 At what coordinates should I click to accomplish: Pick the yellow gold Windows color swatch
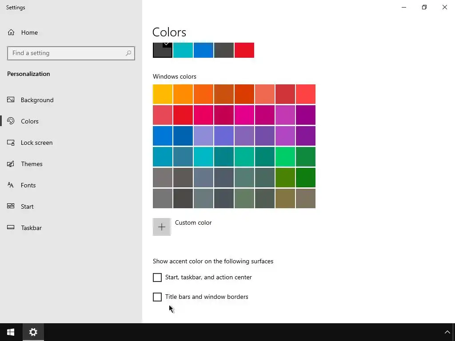pyautogui.click(x=163, y=94)
